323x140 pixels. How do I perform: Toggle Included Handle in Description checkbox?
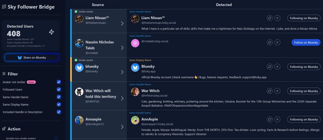[x=59, y=112]
